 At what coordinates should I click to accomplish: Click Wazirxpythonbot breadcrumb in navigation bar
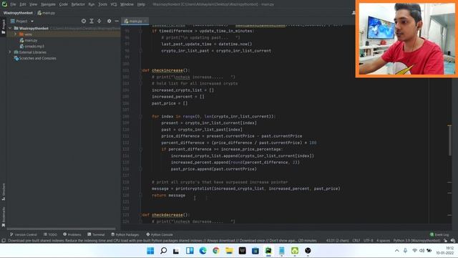18,13
